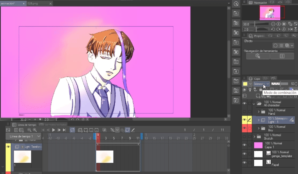Zoom in with Navegador plus icon

[x=278, y=24]
